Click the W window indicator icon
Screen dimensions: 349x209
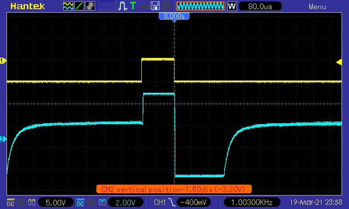[232, 6]
